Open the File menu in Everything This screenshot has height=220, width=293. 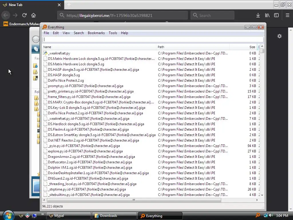tap(46, 33)
